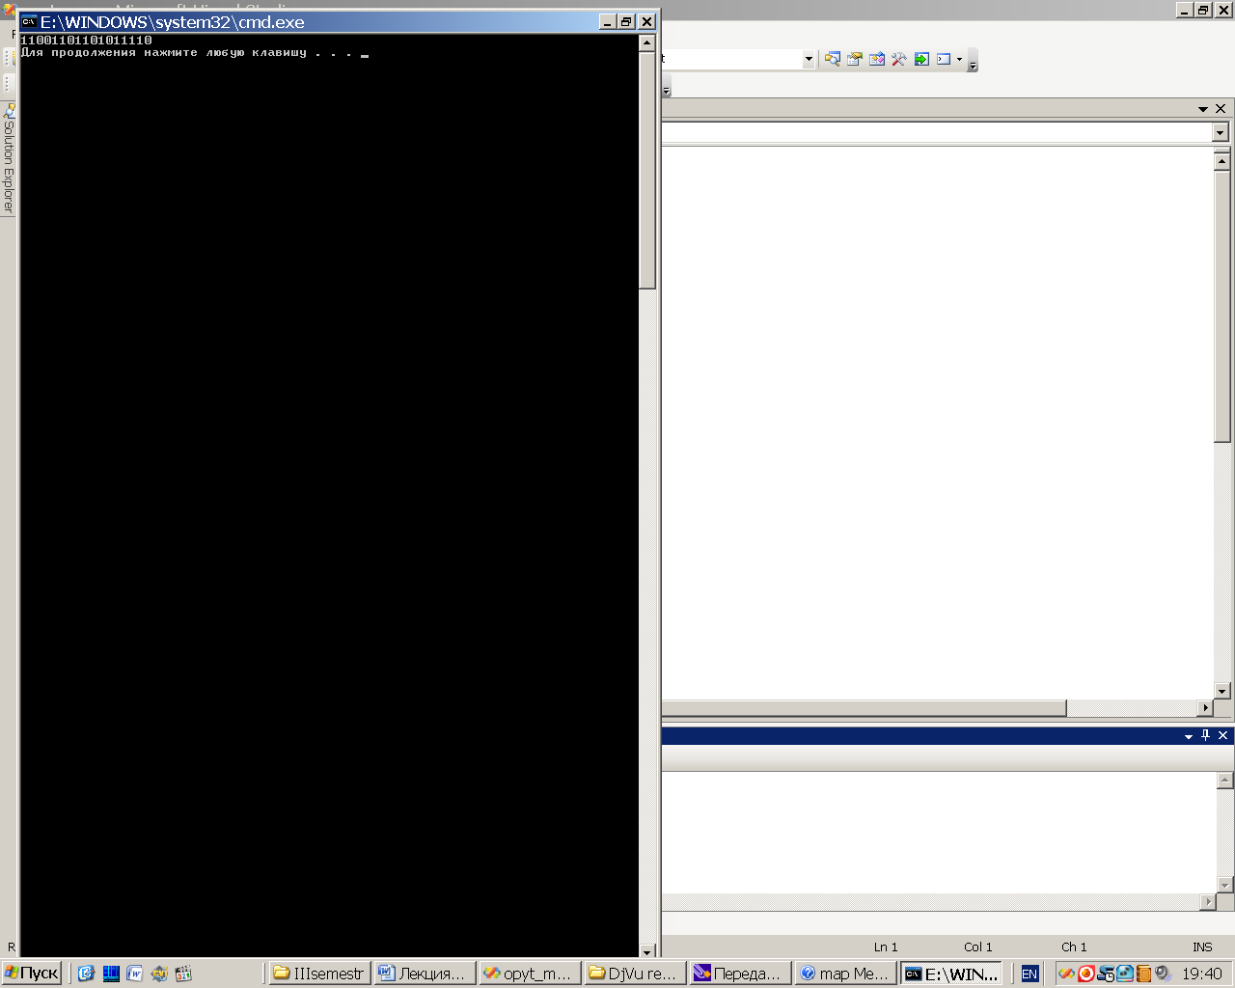1235x988 pixels.
Task: Open the Object Browser toolbar icon
Action: (x=876, y=60)
